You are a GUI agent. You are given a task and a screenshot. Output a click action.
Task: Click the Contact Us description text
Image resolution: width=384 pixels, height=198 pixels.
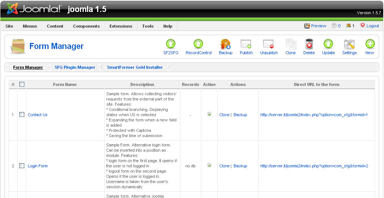142,115
